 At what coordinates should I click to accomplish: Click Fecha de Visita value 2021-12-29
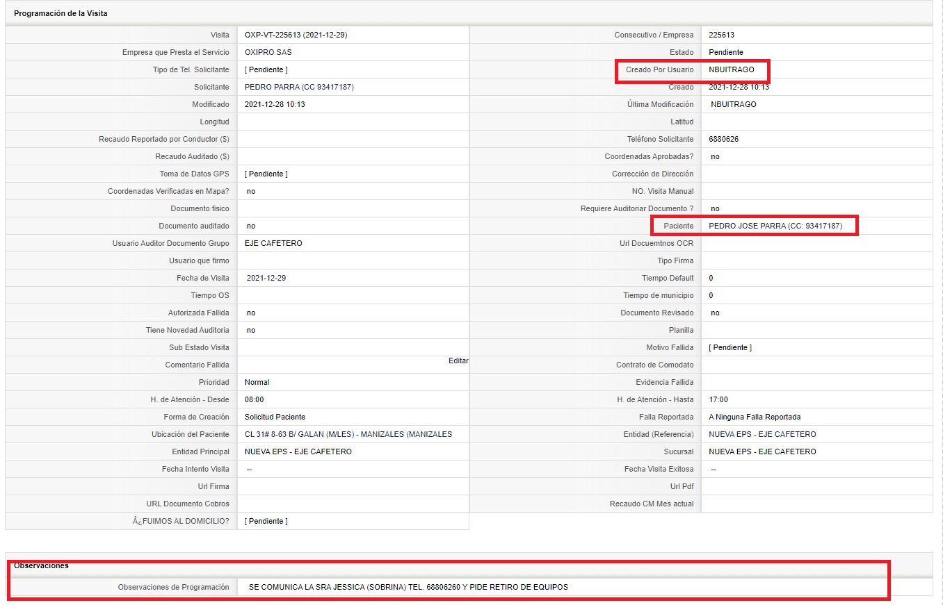[266, 278]
